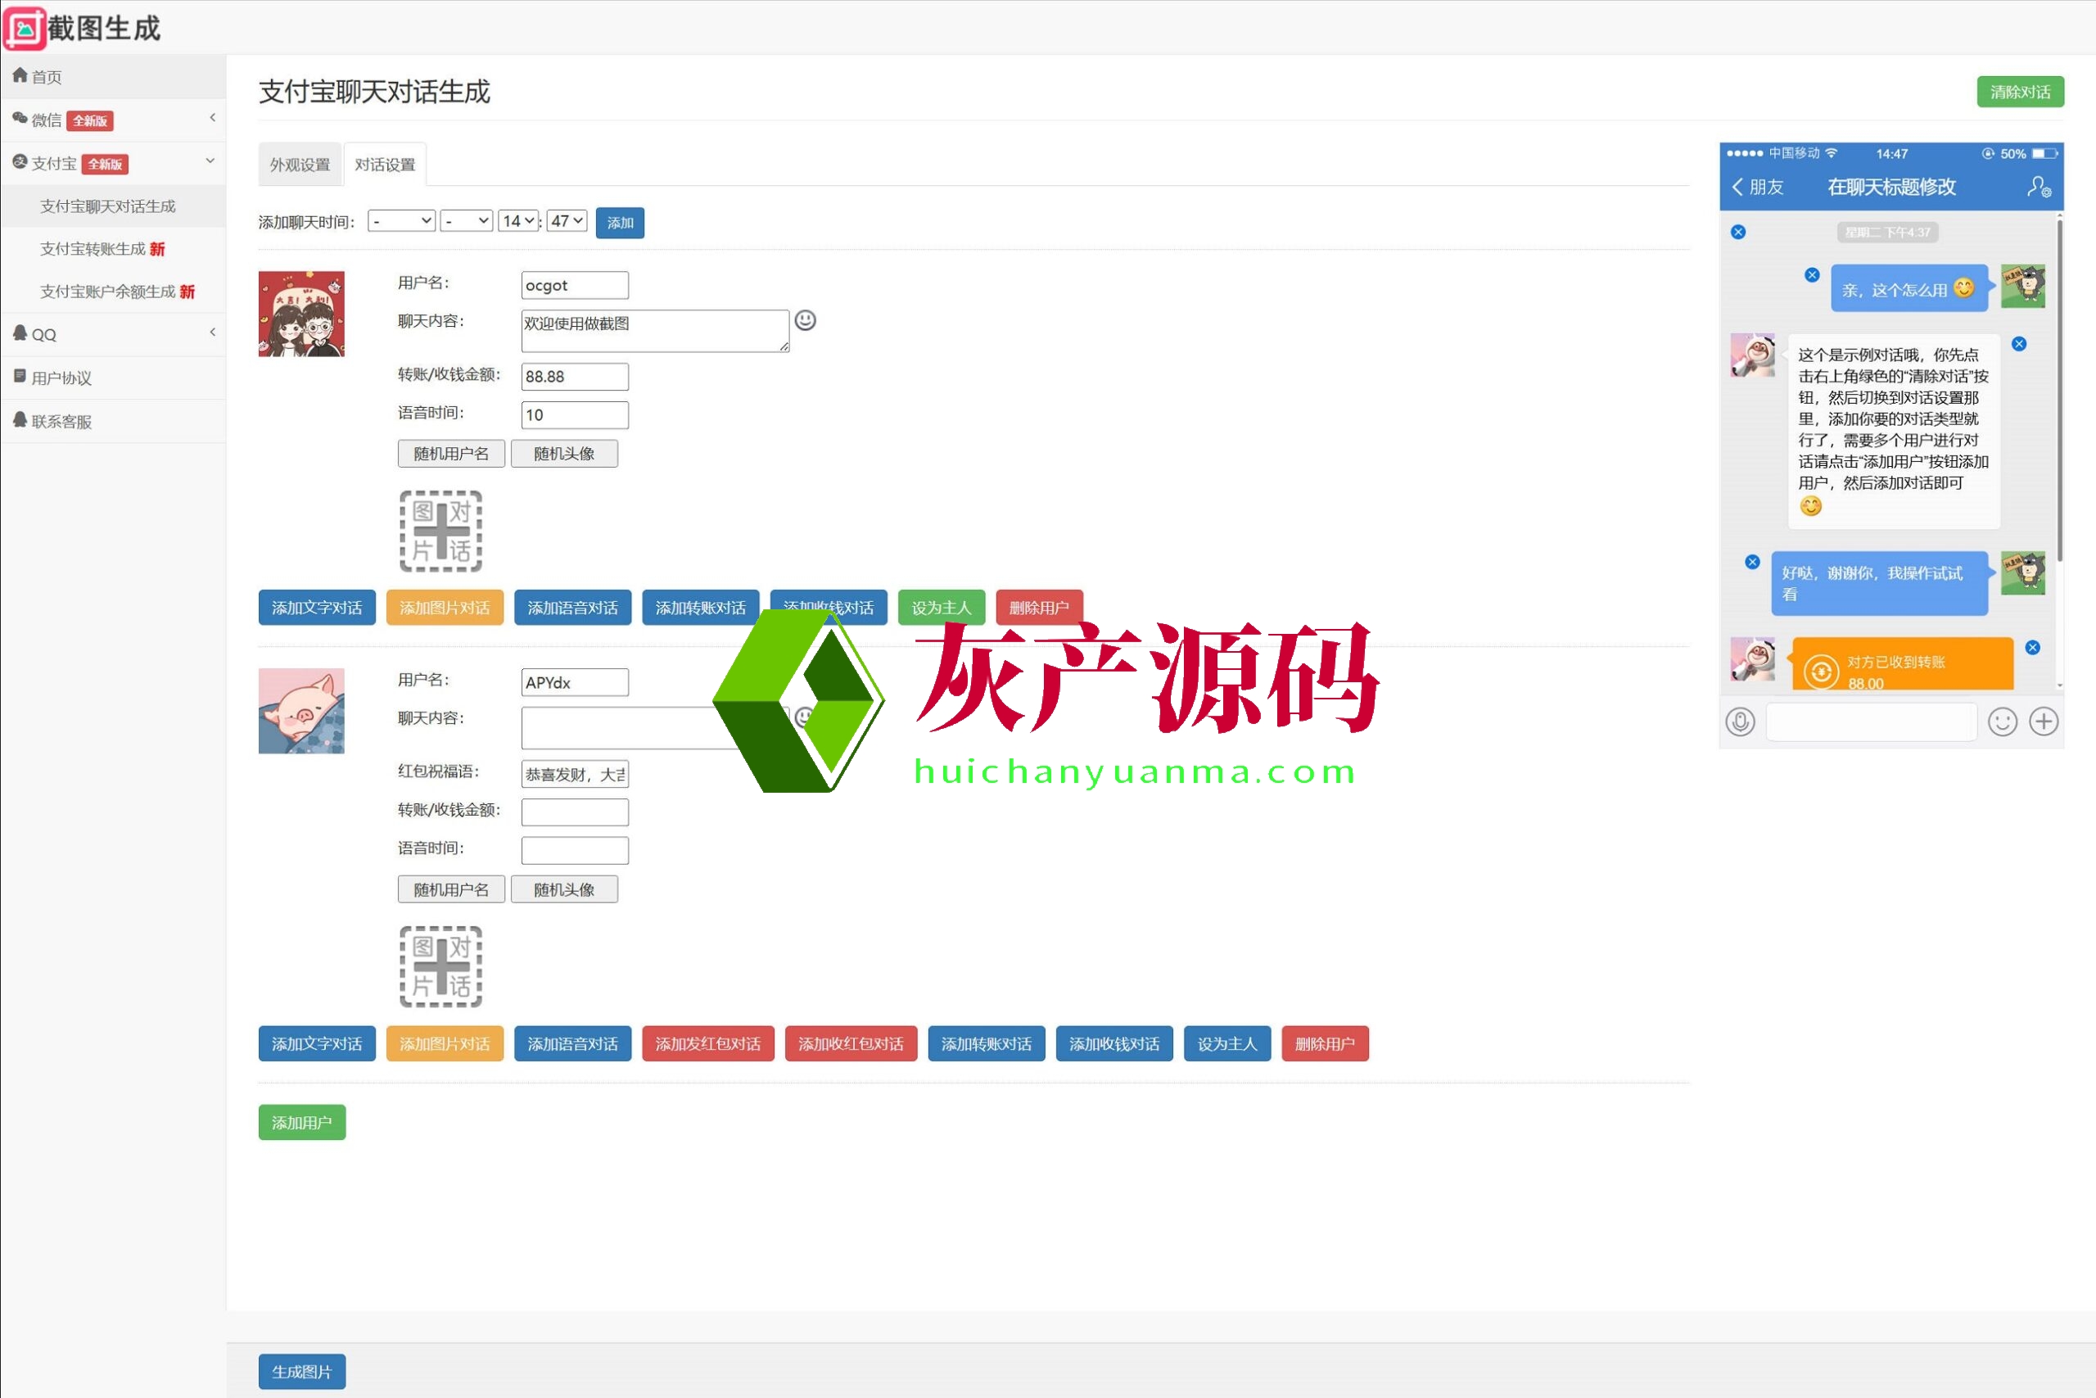Image resolution: width=2096 pixels, height=1398 pixels.
Task: Click the plus icon in phone input bar
Action: coord(2044,722)
